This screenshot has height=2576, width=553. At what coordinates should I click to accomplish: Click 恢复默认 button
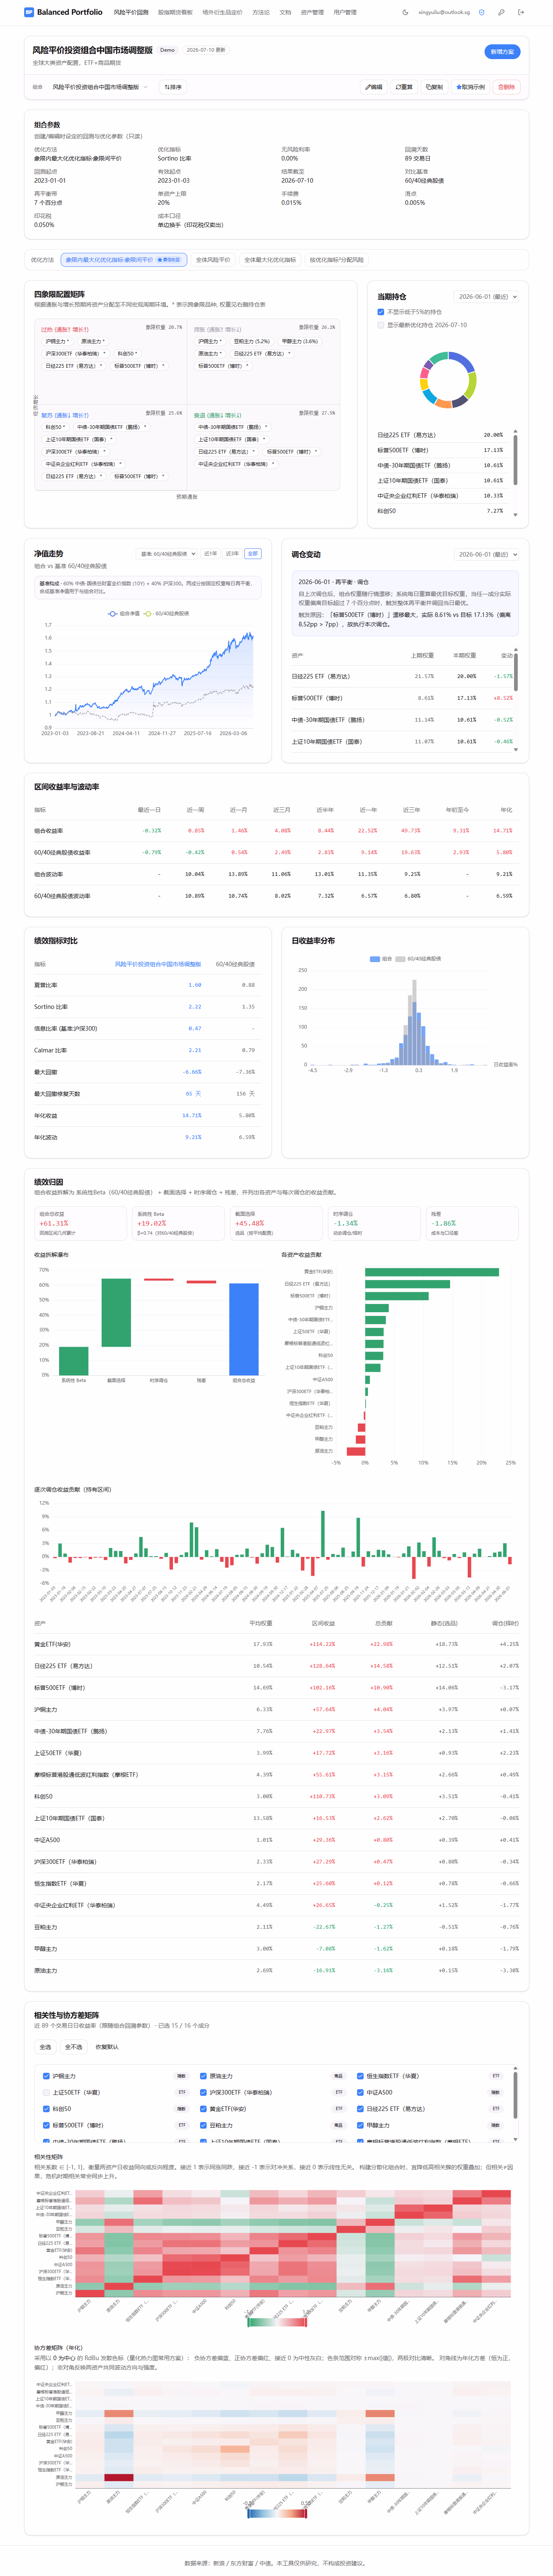point(107,2047)
